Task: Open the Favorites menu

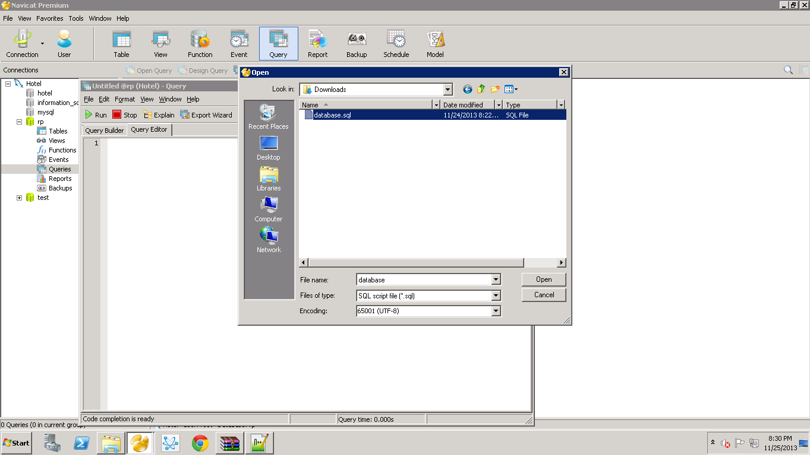Action: tap(50, 18)
